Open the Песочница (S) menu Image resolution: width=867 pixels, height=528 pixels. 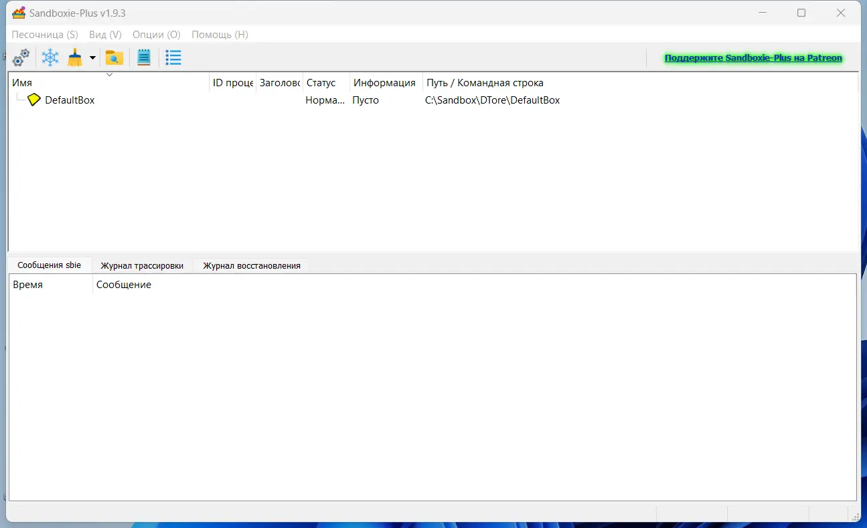[x=45, y=35]
